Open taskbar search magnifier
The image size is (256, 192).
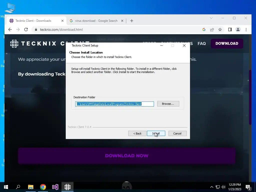point(18,187)
